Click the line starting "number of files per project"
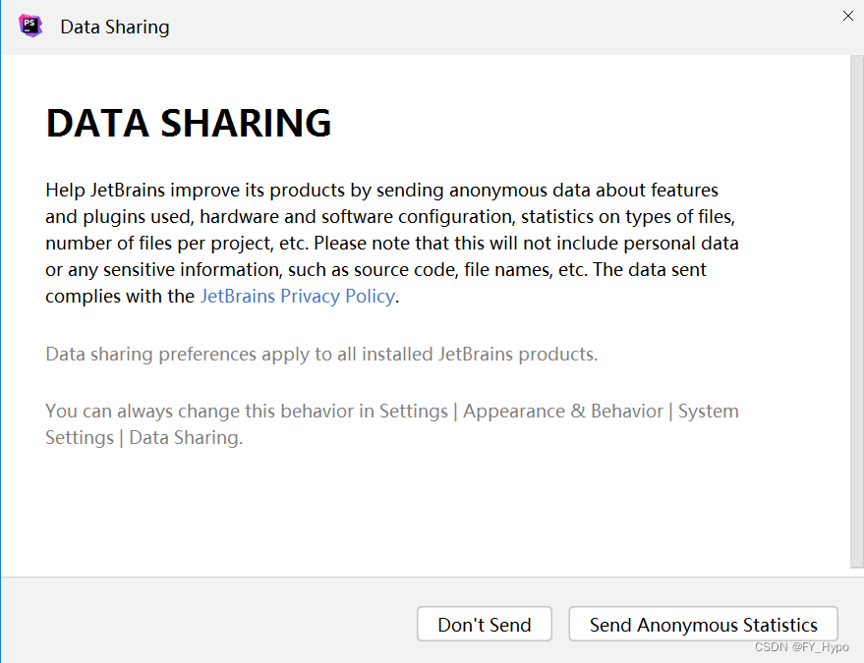The image size is (864, 663). 392,244
